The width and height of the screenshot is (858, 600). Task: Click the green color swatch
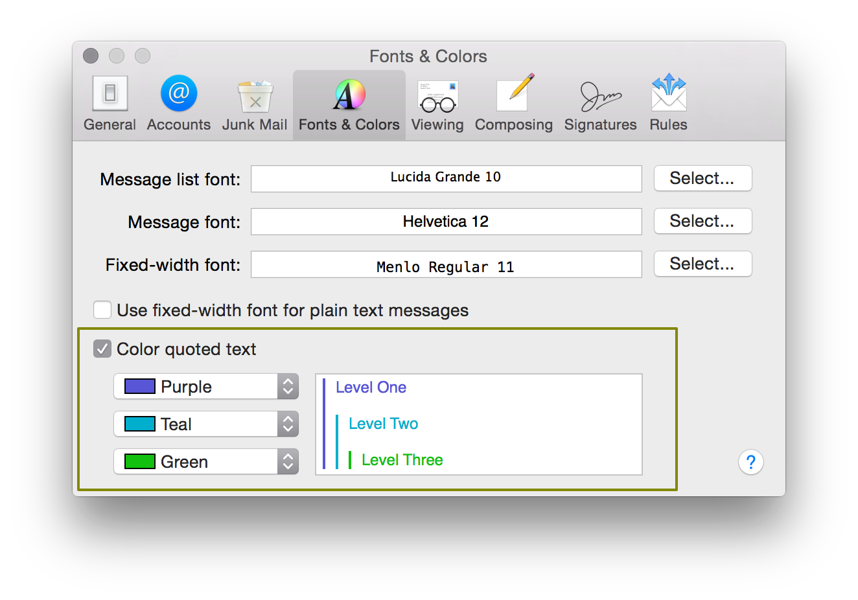point(140,461)
